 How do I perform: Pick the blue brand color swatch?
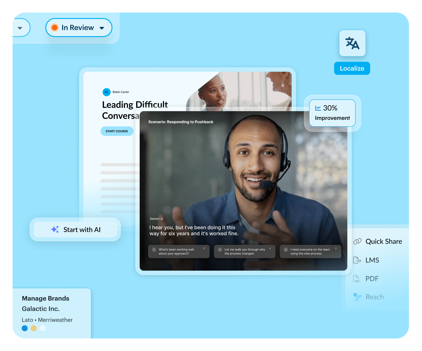tap(25, 328)
